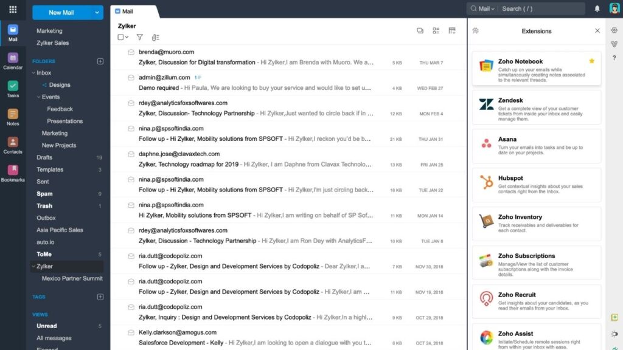
Task: Click the Zendesk extension card
Action: coord(536,107)
